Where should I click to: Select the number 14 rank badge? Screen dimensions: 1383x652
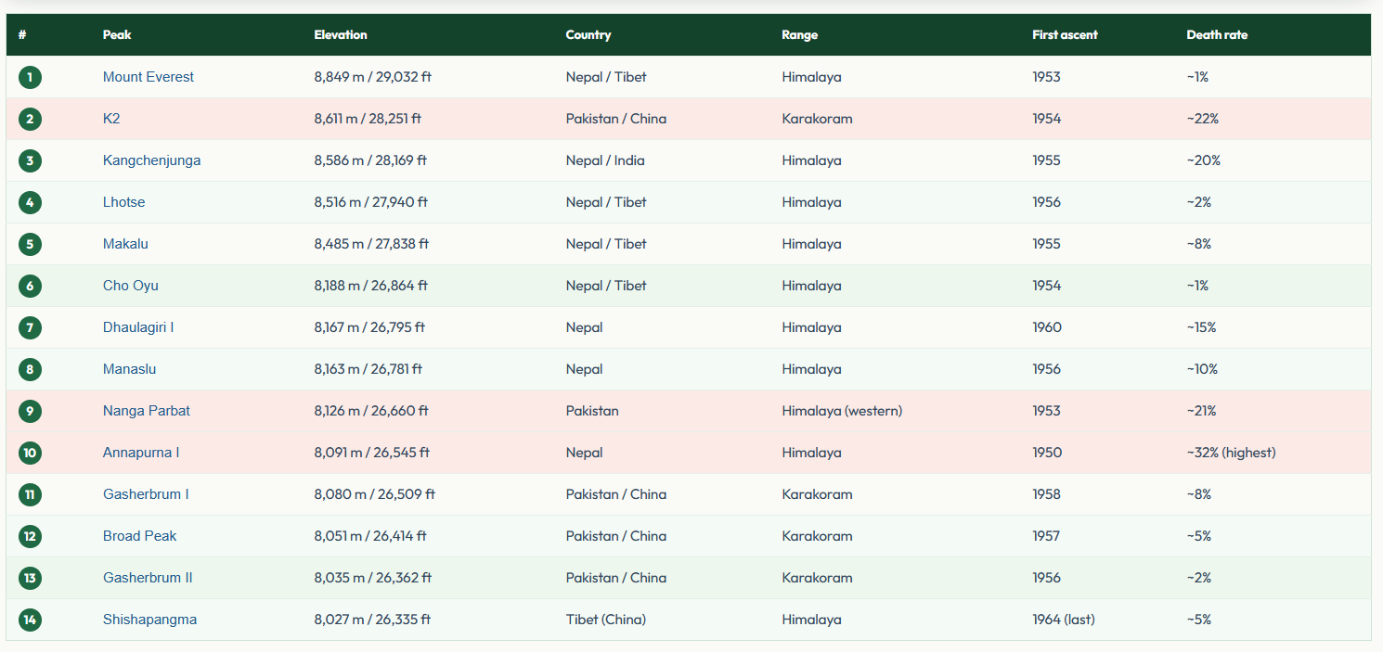tap(30, 620)
